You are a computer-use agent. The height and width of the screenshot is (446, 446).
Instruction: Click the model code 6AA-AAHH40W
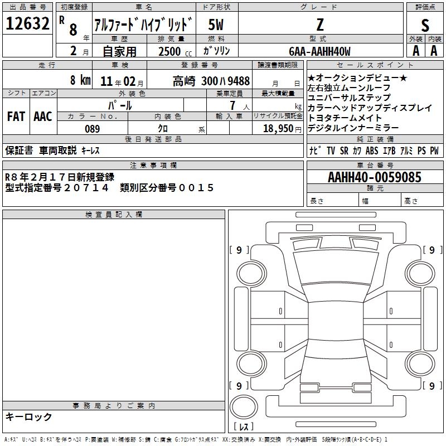pyautogui.click(x=319, y=51)
